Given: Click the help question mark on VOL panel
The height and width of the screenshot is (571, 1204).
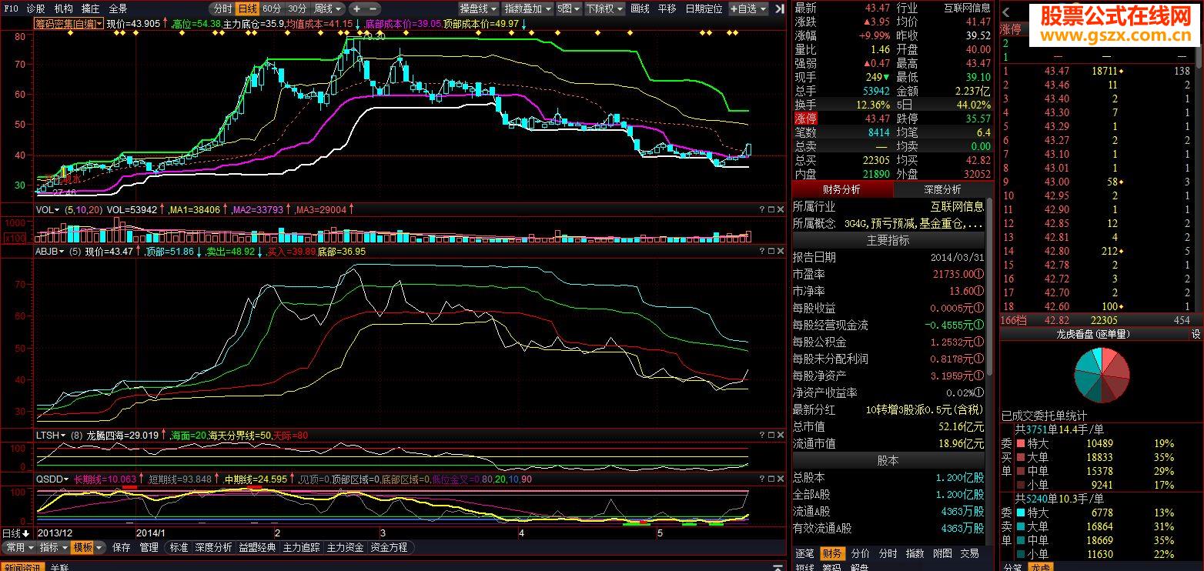Looking at the screenshot, I should (x=762, y=209).
